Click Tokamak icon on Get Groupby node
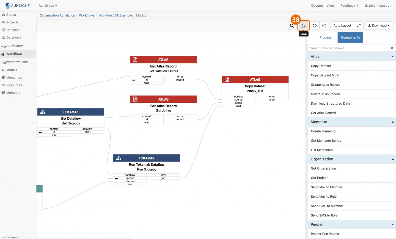This screenshot has height=239, width=396. click(43, 112)
